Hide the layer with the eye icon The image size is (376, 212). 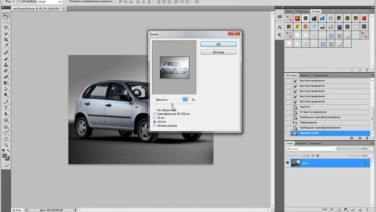point(287,163)
